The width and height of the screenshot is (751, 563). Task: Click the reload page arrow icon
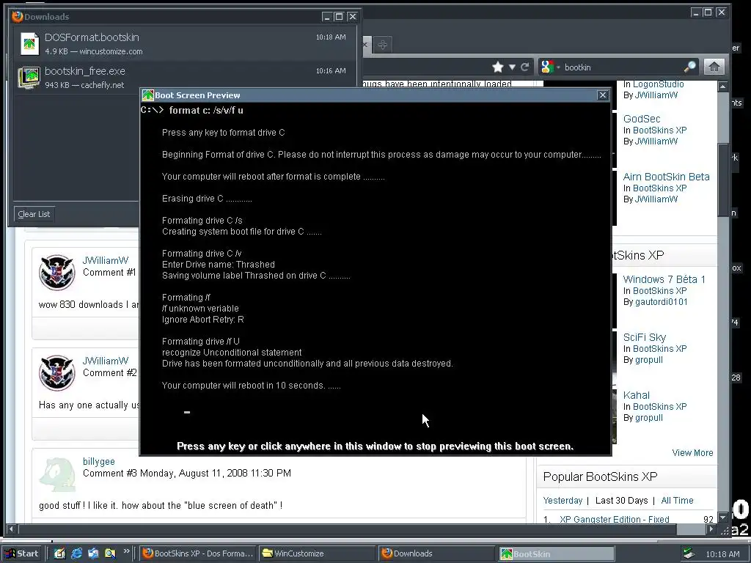coord(525,67)
